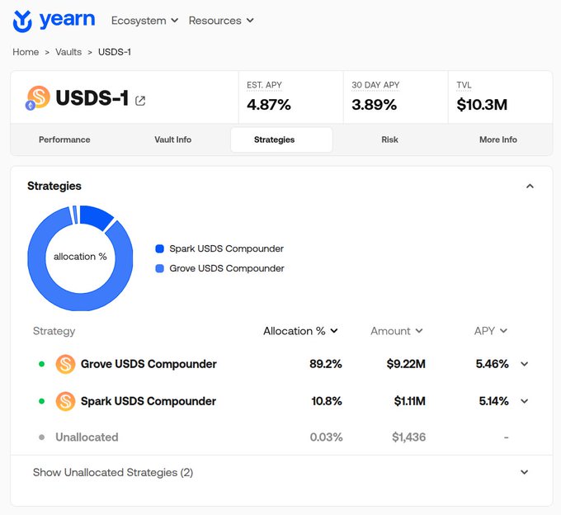Screen dimensions: 561x515
Task: Click Spark USDS Compounder legend color swatch
Action: 159,248
